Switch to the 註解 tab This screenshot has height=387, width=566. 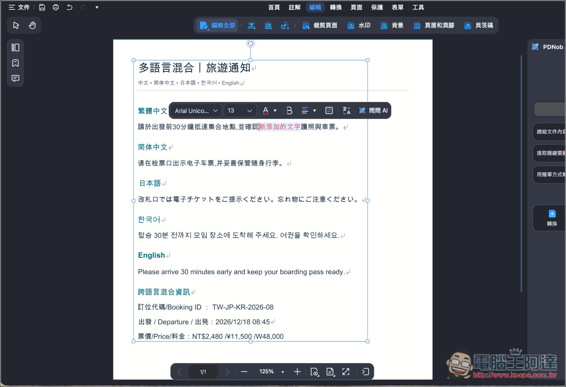point(294,7)
